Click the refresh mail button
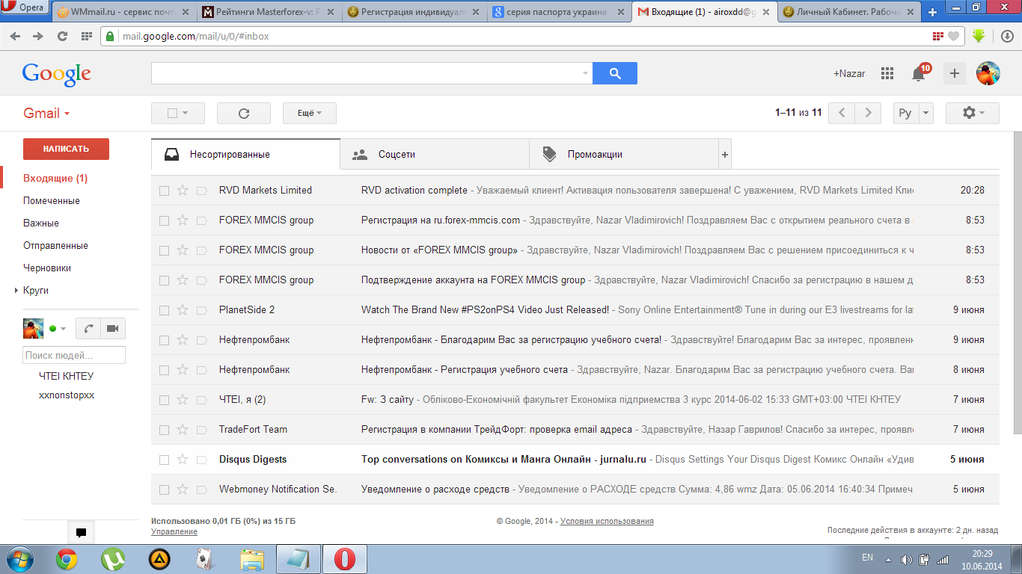Image resolution: width=1022 pixels, height=574 pixels. (x=244, y=114)
